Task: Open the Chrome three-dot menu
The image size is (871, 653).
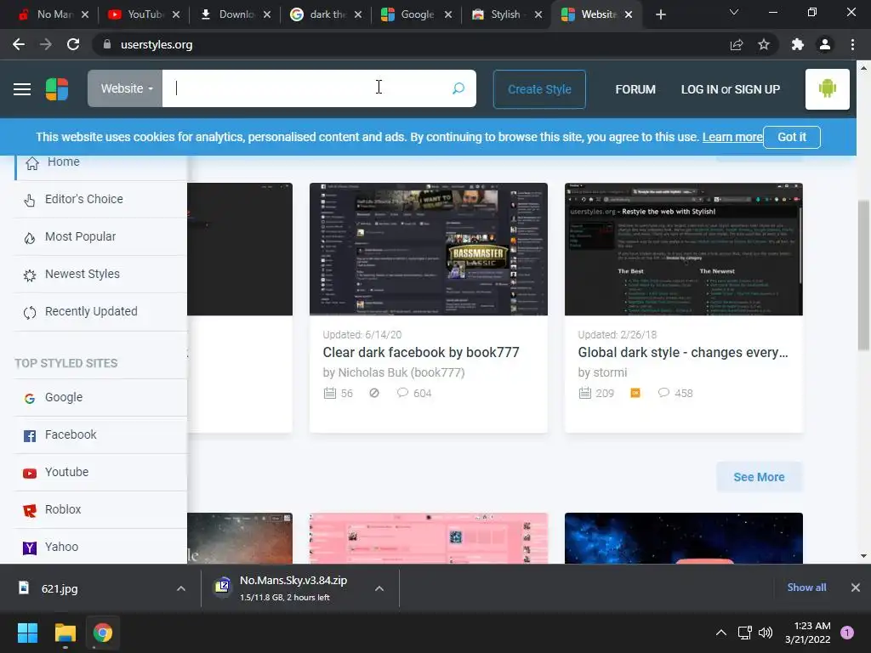Action: [852, 44]
